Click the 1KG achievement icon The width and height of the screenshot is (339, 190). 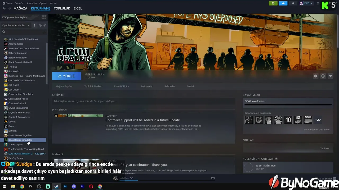click(x=298, y=120)
